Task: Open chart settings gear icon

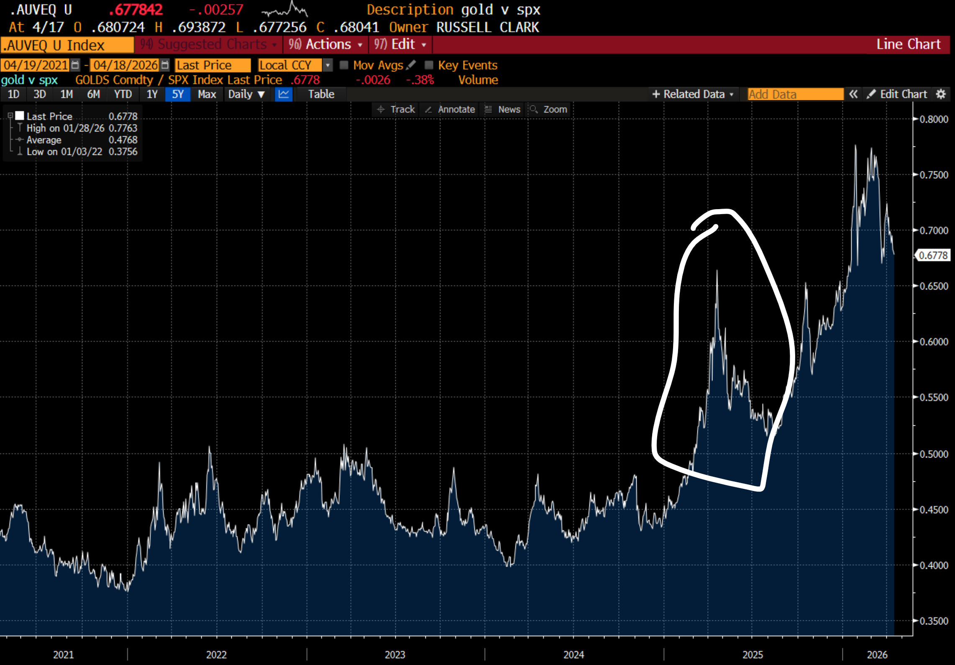Action: coord(941,94)
